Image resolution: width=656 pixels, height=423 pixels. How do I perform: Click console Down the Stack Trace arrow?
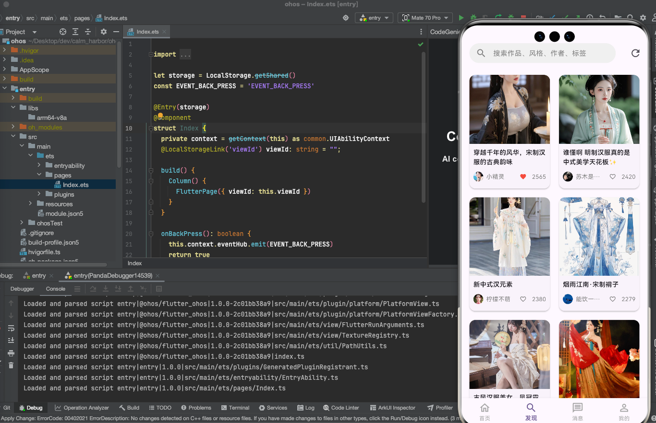[x=11, y=316]
